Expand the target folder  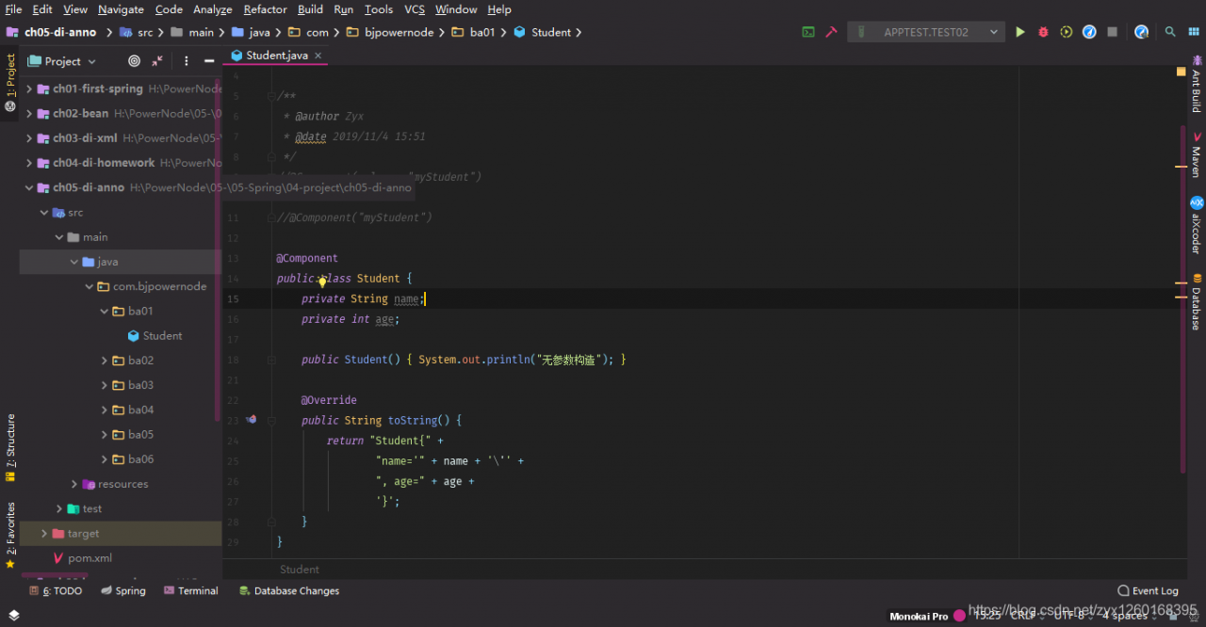[x=43, y=533]
